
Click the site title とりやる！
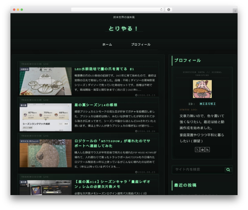tap(124, 28)
